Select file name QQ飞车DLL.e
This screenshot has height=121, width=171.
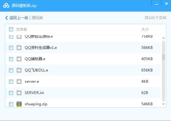tap(36, 70)
